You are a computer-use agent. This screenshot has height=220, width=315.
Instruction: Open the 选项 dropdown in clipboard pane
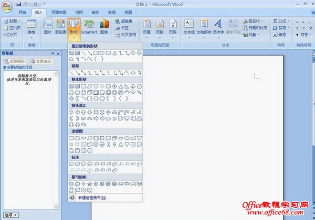click(x=11, y=215)
